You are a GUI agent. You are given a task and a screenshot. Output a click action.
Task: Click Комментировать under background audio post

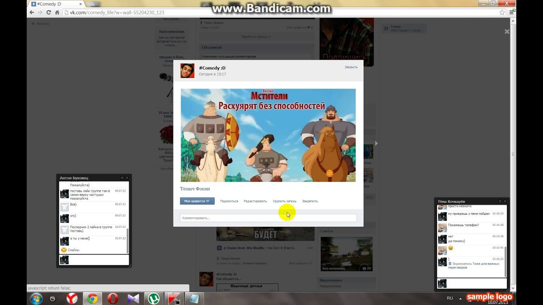tap(255, 263)
